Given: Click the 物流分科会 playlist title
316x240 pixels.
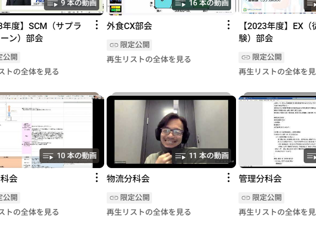Looking at the screenshot, I should coord(128,178).
